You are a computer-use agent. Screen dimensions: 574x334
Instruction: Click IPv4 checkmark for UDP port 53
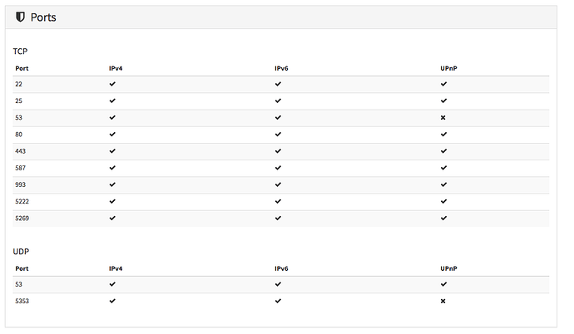[112, 284]
